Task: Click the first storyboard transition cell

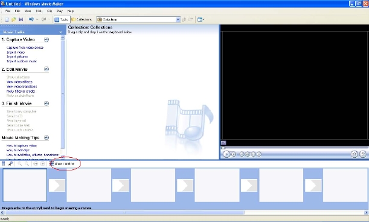Action: coord(57,186)
